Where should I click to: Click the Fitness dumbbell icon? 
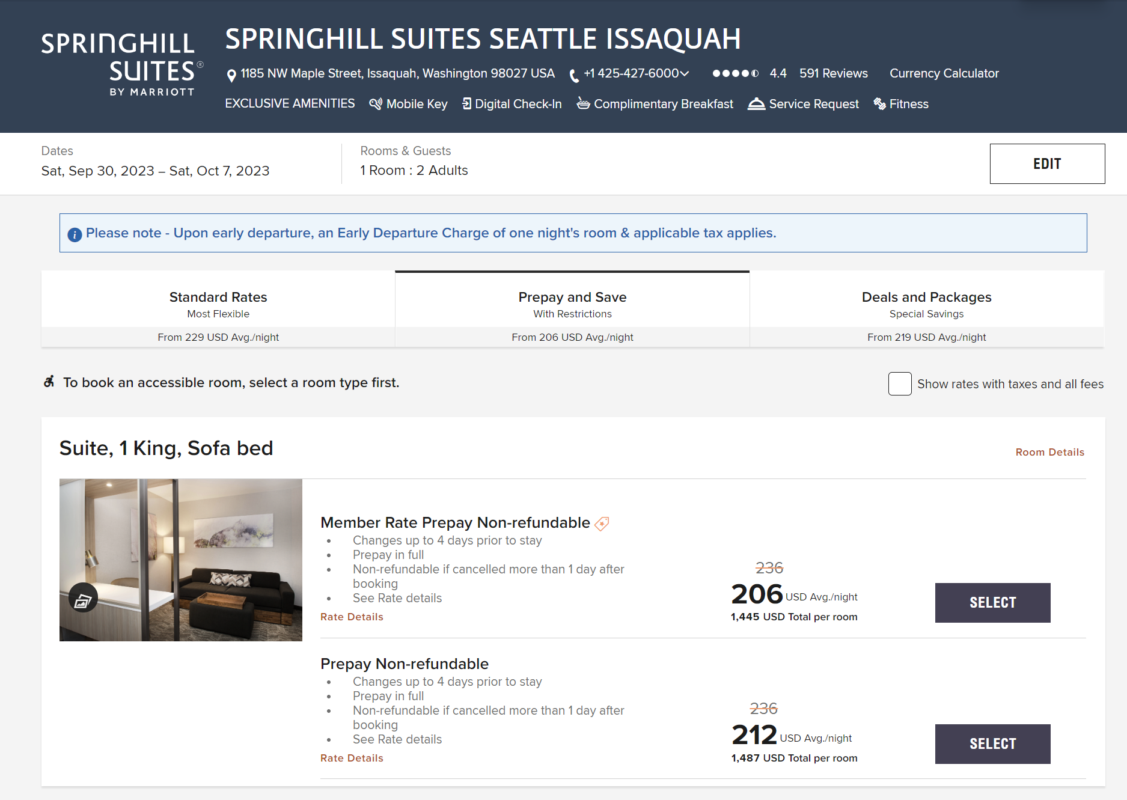(x=880, y=103)
